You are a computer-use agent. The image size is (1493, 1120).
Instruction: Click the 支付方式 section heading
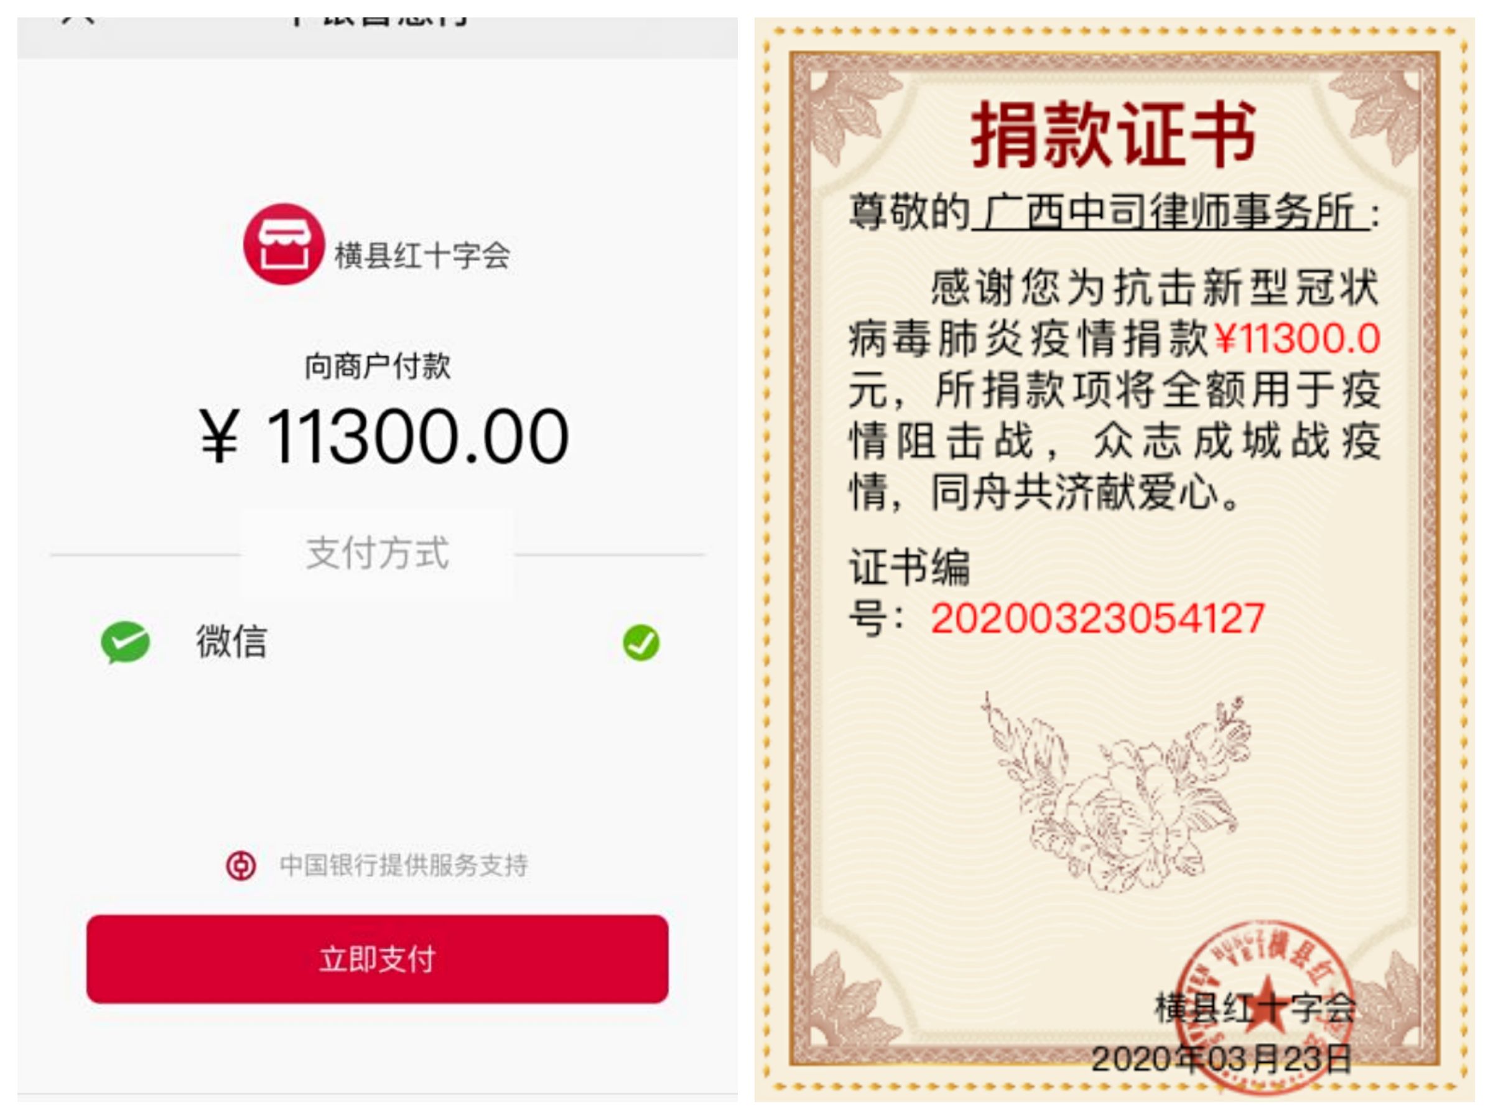(378, 553)
